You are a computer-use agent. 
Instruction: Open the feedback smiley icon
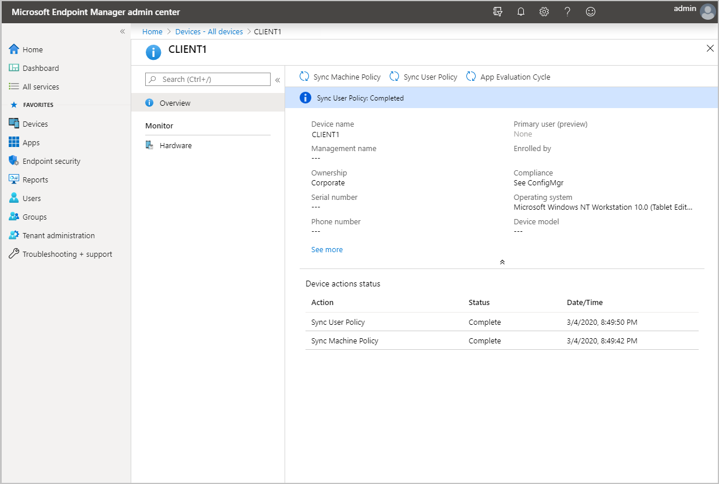pos(590,11)
